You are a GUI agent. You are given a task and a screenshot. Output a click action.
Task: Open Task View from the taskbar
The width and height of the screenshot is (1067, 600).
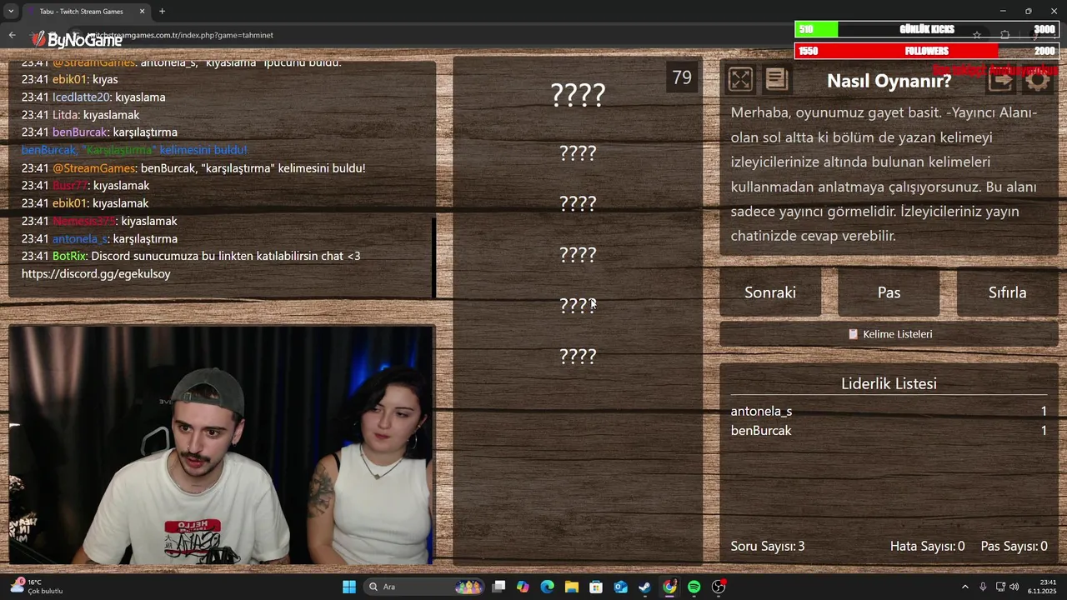click(x=498, y=587)
